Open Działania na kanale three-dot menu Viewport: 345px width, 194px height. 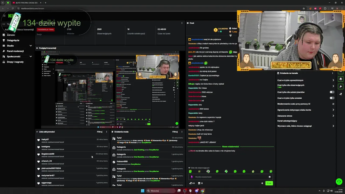[x=333, y=73]
